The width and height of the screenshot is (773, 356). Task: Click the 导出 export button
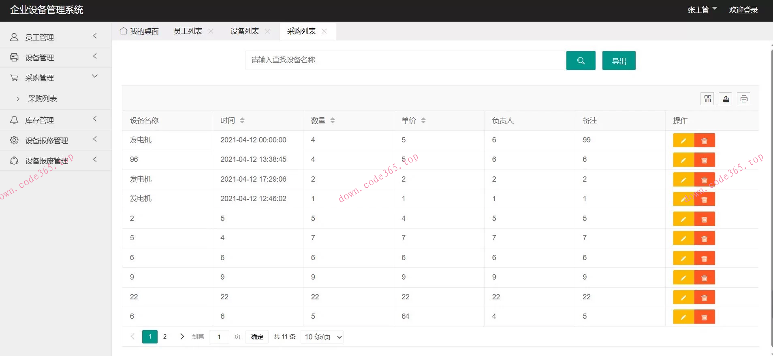619,61
